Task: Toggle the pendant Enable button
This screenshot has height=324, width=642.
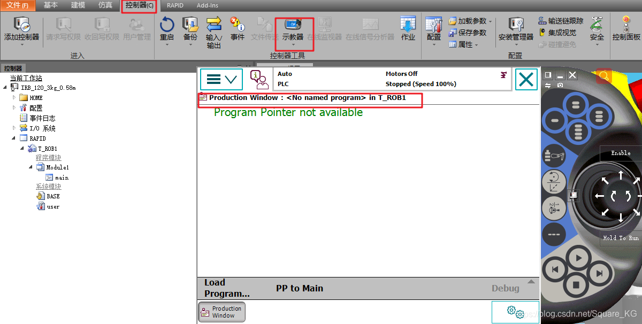Action: click(x=621, y=153)
